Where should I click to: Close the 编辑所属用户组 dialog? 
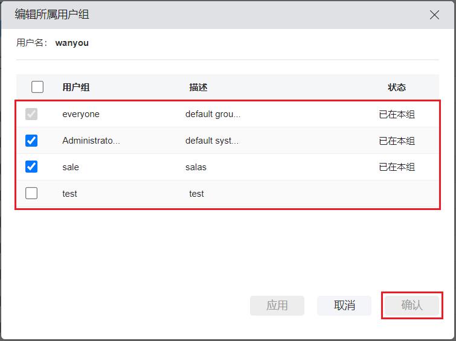434,15
